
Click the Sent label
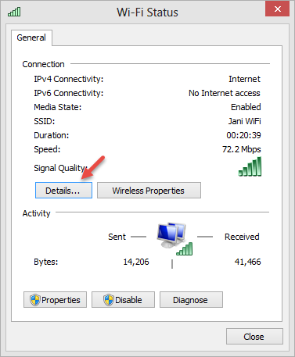(x=117, y=237)
